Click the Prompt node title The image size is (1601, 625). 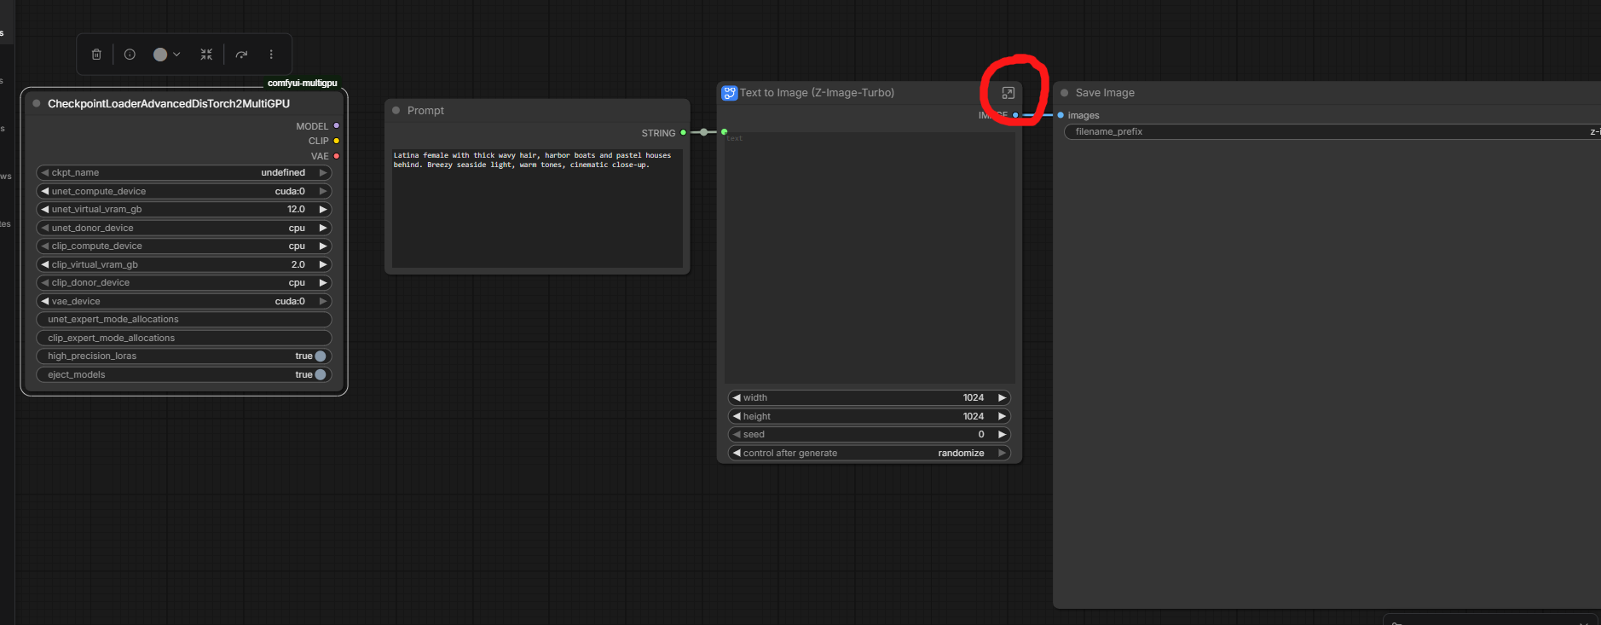click(x=425, y=111)
